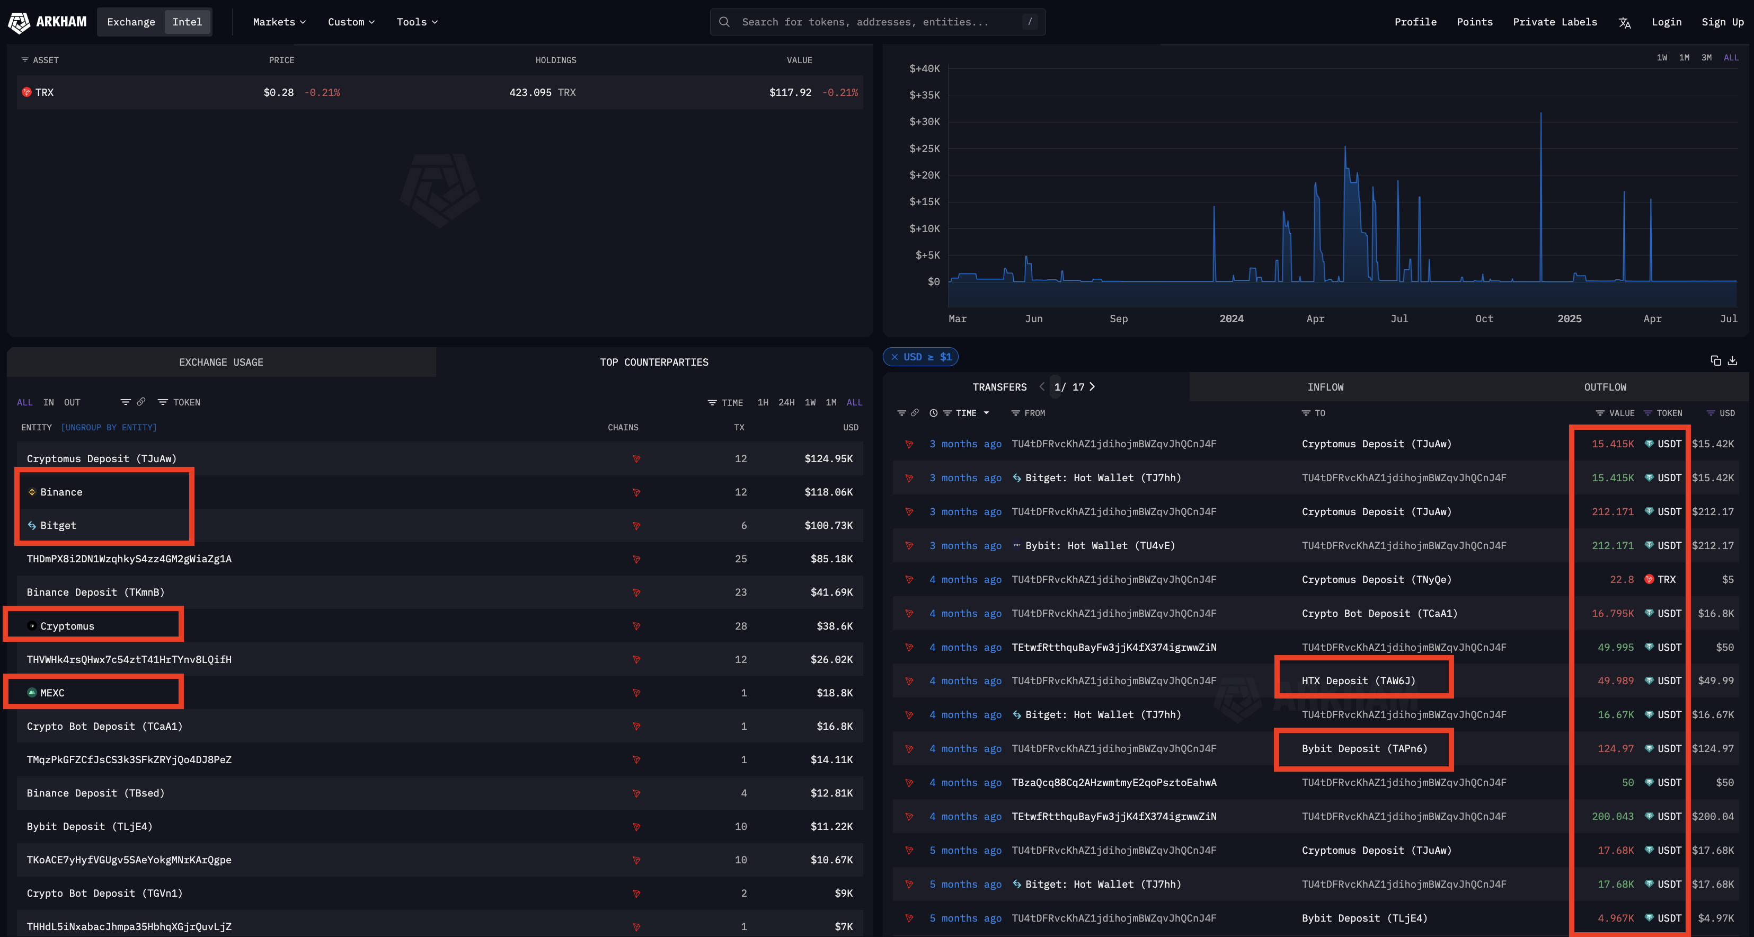Open the filter icon left of TOKEN label
This screenshot has height=937, width=1754.
tap(163, 402)
